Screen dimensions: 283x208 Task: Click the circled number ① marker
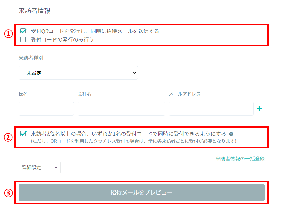(x=8, y=34)
